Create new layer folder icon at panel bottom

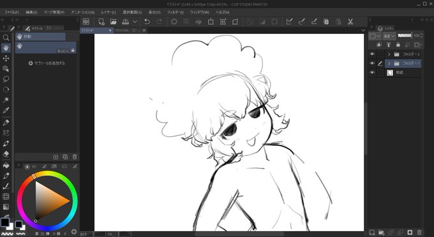(382, 233)
